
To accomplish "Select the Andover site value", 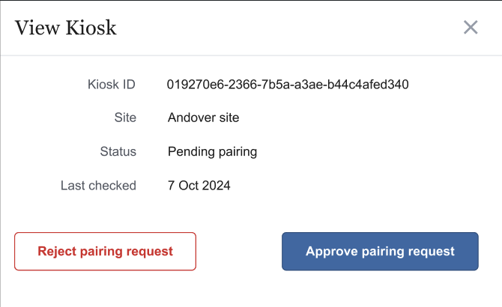I will (x=203, y=118).
